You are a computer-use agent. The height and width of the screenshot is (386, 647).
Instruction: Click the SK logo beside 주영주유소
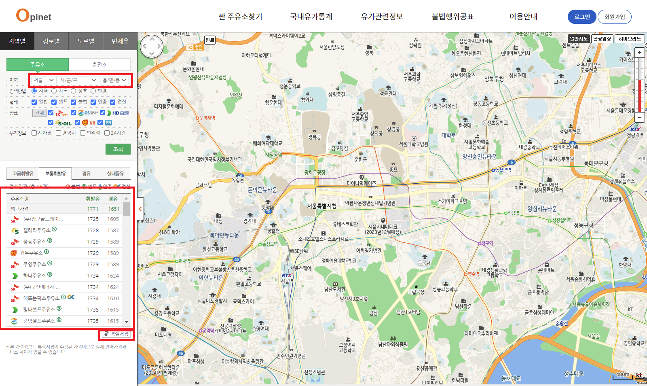15,265
